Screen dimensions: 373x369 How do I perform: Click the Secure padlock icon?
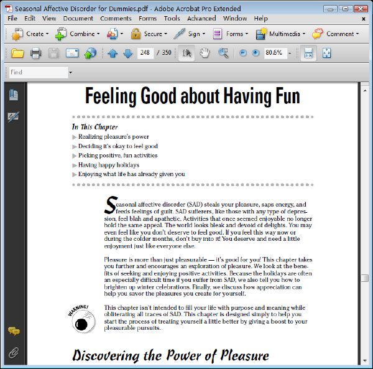(x=136, y=34)
